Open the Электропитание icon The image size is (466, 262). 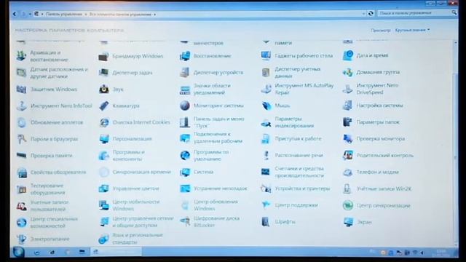pyautogui.click(x=21, y=239)
